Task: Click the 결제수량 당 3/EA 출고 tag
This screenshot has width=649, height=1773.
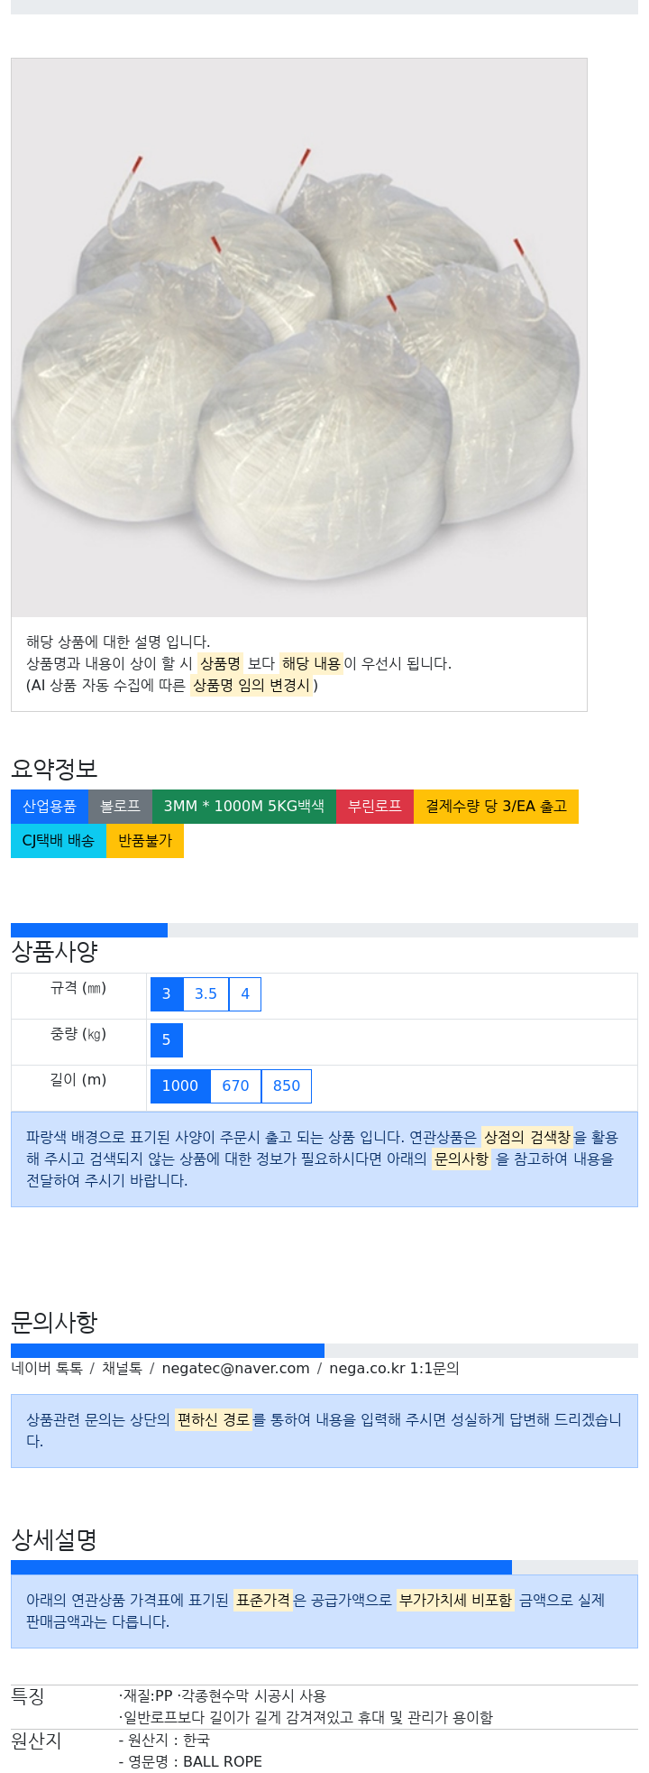Action: click(x=496, y=807)
